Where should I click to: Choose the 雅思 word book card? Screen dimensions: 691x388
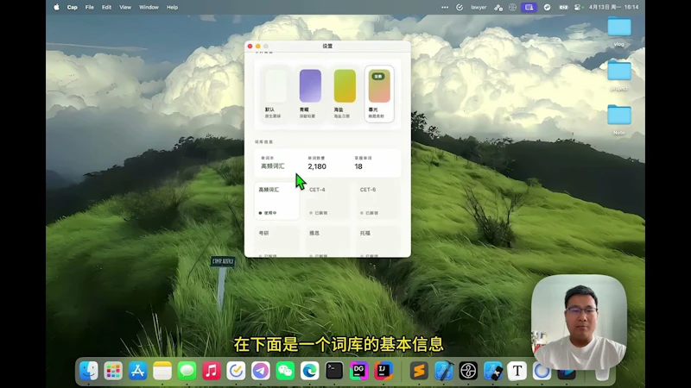pyautogui.click(x=327, y=241)
